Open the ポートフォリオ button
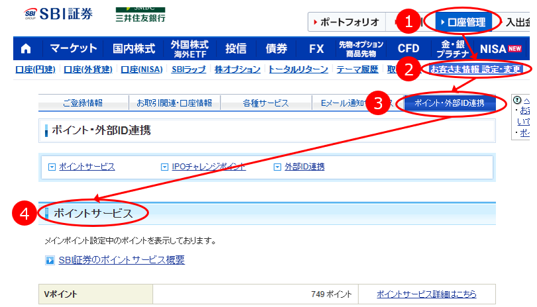Image resolution: width=537 pixels, height=307 pixels. [x=344, y=22]
